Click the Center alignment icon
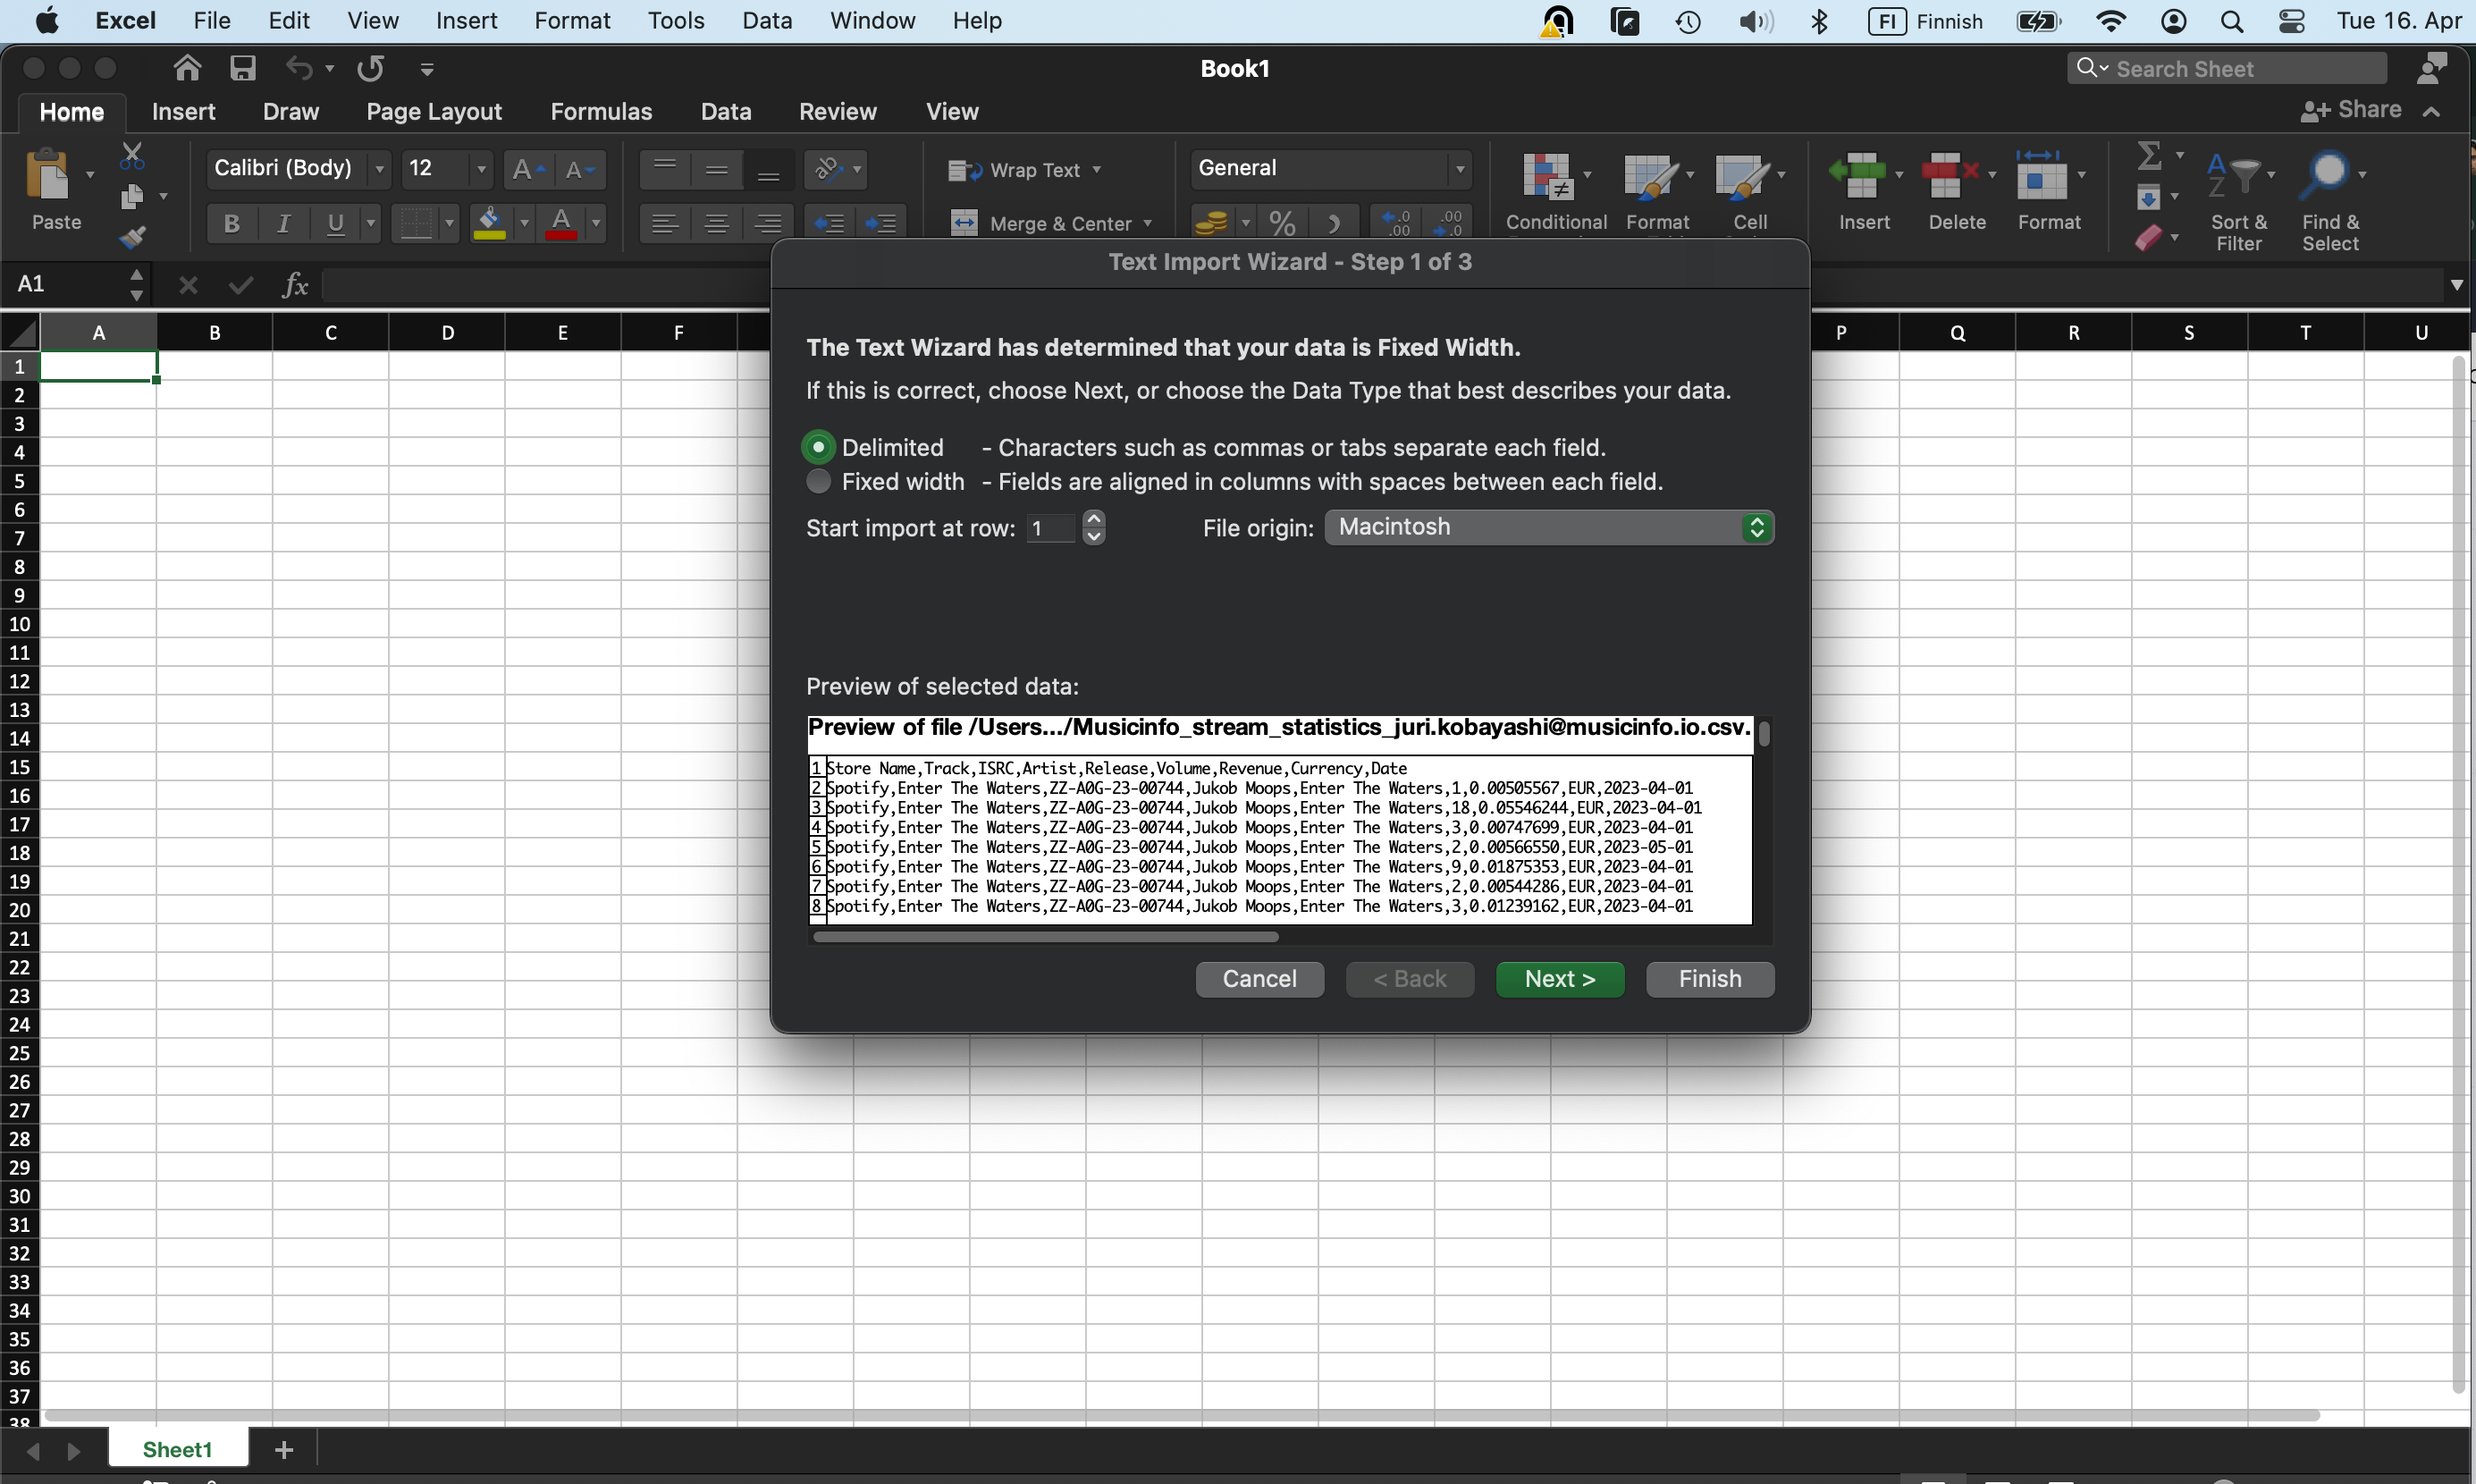The width and height of the screenshot is (2476, 1484). pyautogui.click(x=717, y=223)
